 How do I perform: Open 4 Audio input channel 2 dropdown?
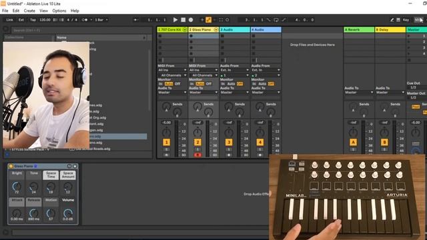pyautogui.click(x=266, y=75)
